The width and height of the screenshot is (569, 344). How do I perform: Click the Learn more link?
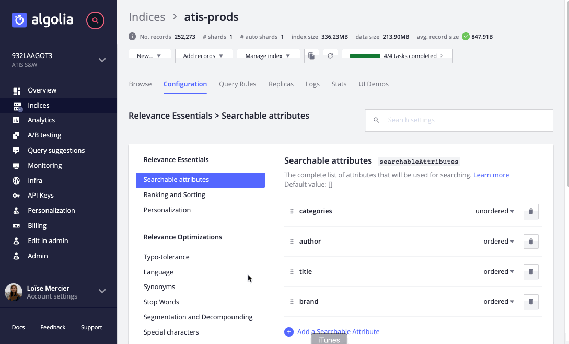tap(491, 175)
